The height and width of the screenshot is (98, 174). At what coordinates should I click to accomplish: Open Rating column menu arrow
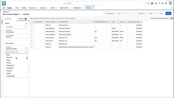pyautogui.click(x=126, y=22)
